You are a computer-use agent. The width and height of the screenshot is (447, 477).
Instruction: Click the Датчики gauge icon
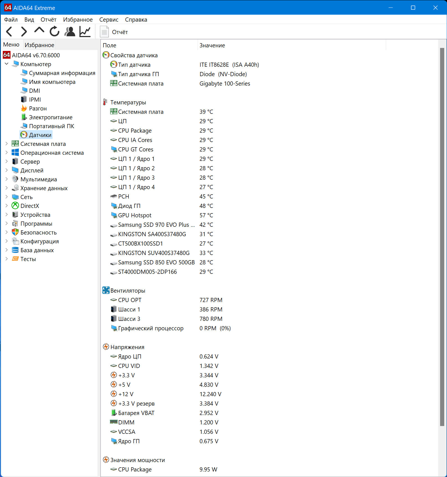24,135
